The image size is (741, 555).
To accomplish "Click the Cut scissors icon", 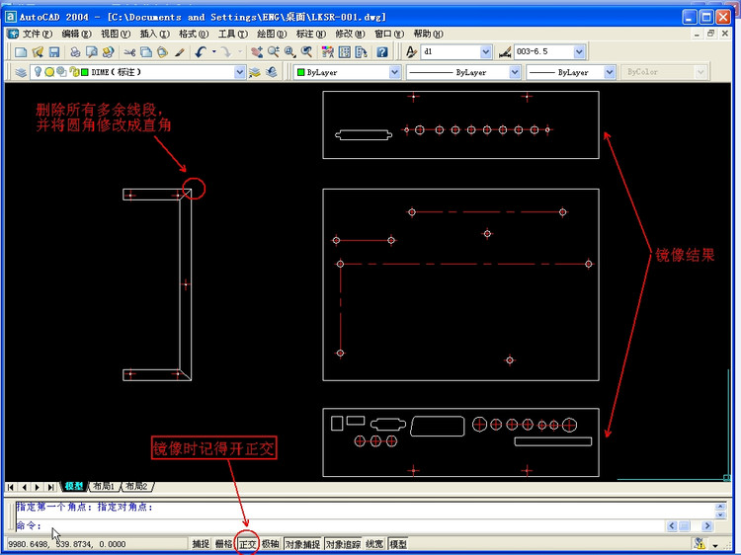I will (129, 52).
